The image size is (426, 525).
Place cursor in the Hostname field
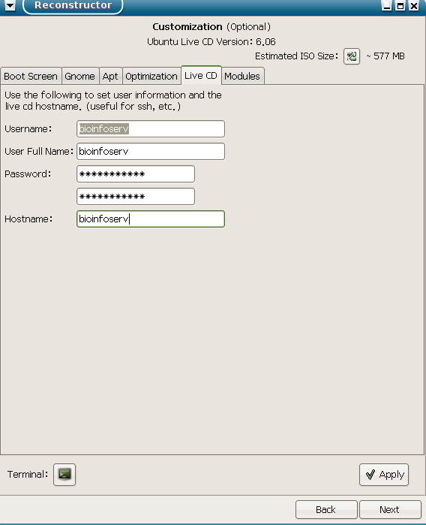pyautogui.click(x=151, y=219)
